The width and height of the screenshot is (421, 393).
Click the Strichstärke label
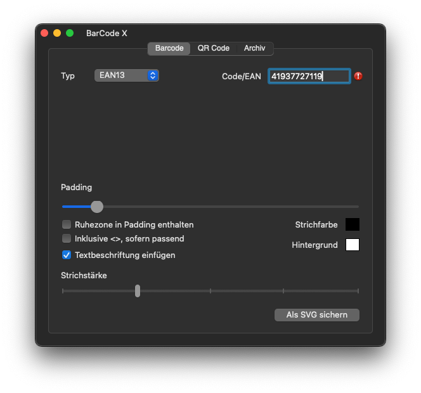tap(84, 276)
